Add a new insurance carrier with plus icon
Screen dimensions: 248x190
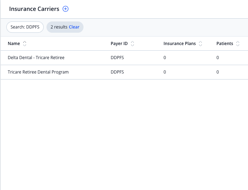click(66, 9)
